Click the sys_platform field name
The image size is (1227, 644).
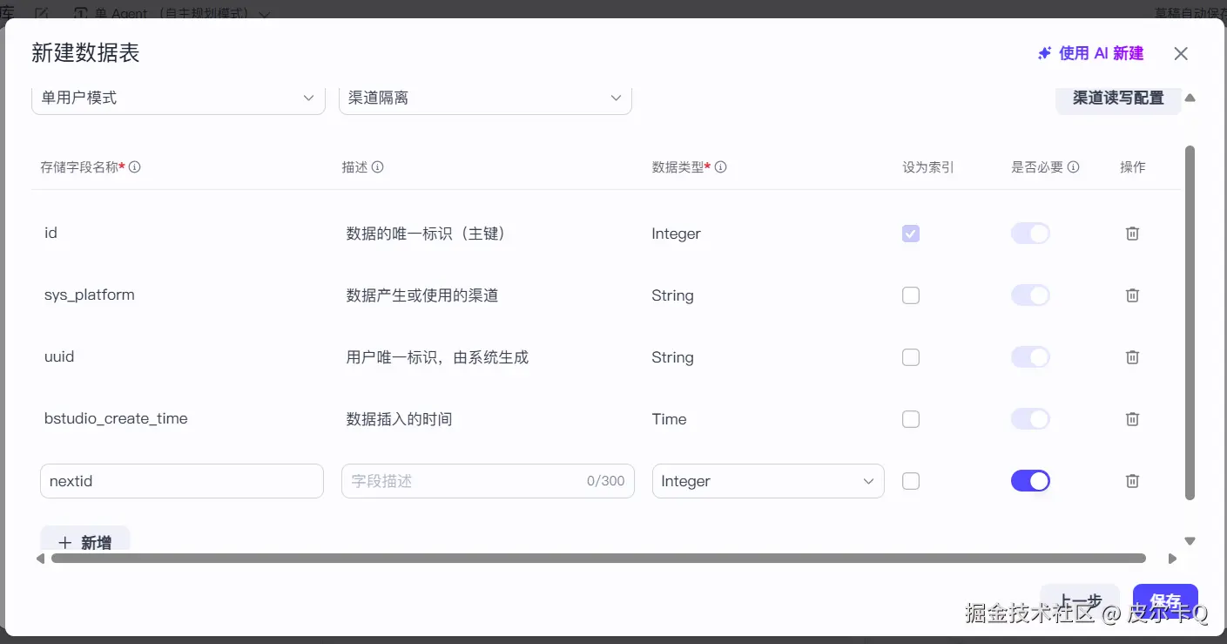click(90, 295)
